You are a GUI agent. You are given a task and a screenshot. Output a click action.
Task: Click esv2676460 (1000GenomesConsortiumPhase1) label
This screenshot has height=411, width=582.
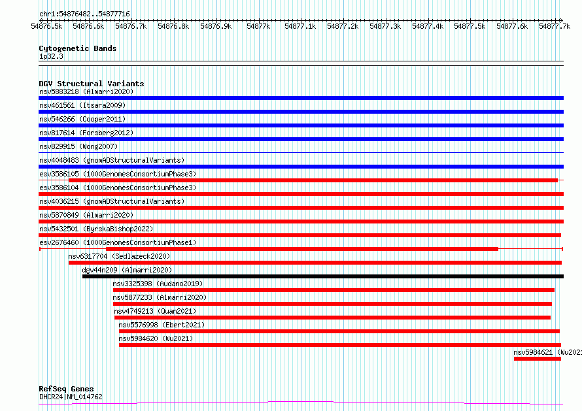[x=118, y=242]
